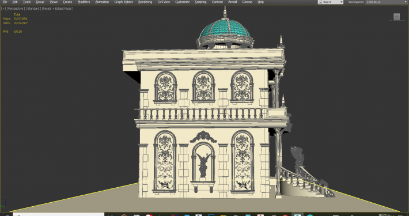Open the Civil View menu
409x216 pixels.
(x=164, y=2)
